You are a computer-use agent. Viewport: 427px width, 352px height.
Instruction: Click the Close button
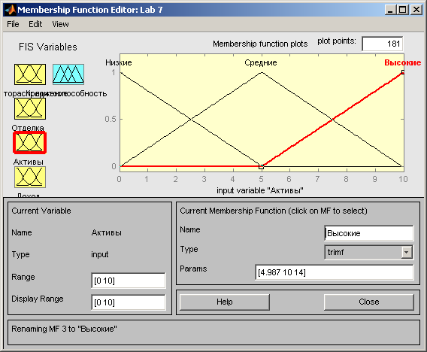coord(368,302)
